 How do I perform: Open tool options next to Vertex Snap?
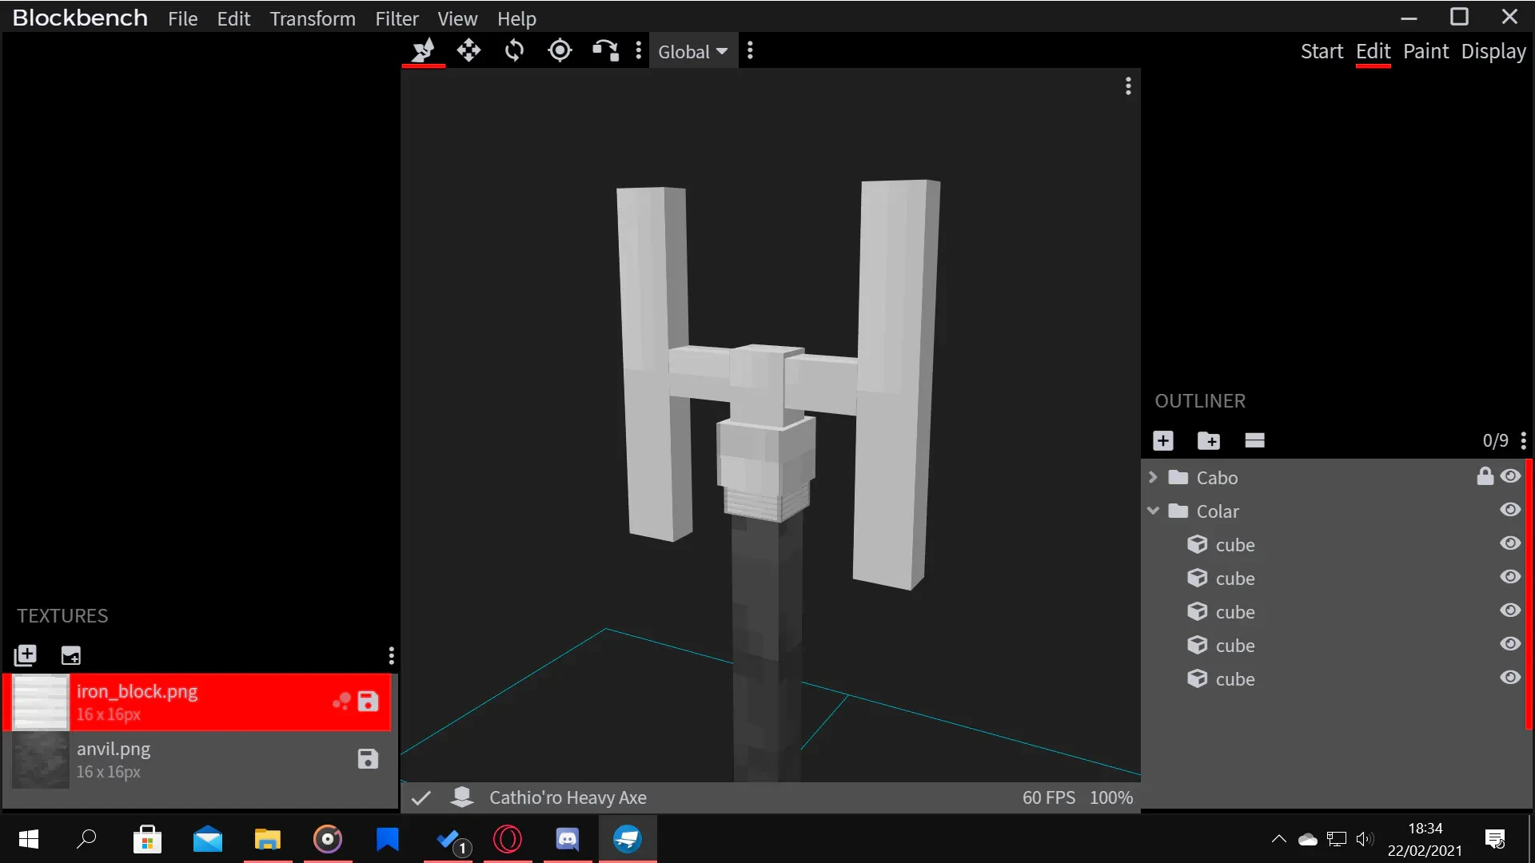(x=638, y=50)
